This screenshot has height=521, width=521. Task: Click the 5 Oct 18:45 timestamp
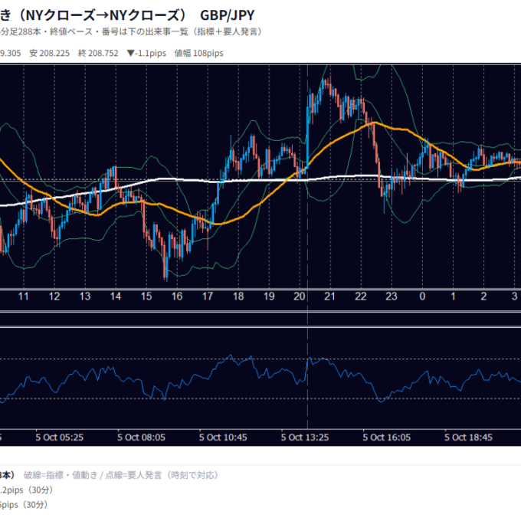pos(468,437)
